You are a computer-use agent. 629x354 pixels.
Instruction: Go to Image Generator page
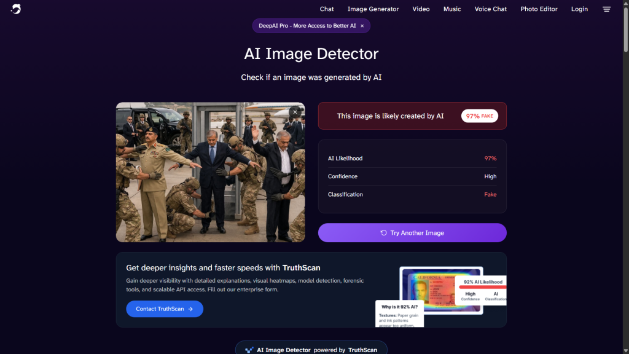[373, 9]
